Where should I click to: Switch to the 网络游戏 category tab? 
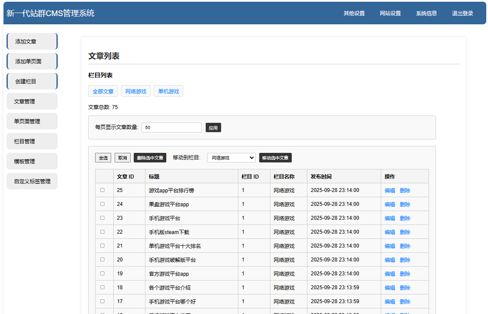click(x=135, y=91)
